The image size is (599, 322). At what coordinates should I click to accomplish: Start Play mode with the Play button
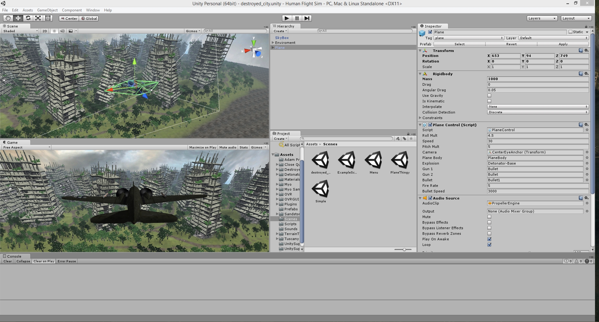click(x=287, y=18)
